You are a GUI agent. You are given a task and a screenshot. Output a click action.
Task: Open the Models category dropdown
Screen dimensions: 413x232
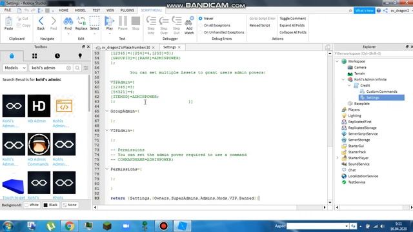click(x=15, y=68)
